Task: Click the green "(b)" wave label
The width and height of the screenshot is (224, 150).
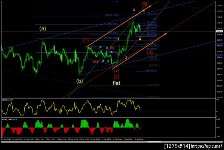Action: [80, 81]
